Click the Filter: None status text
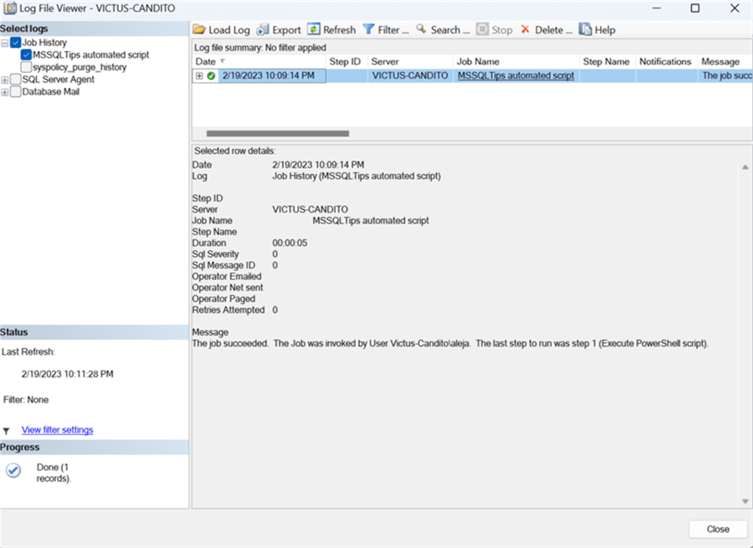Image resolution: width=753 pixels, height=548 pixels. [x=26, y=400]
